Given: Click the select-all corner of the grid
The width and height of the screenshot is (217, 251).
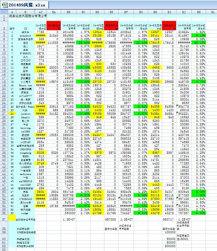Looking at the screenshot, I should click(x=4, y=12).
